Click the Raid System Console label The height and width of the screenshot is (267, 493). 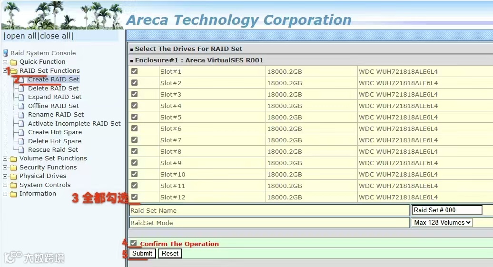(43, 53)
